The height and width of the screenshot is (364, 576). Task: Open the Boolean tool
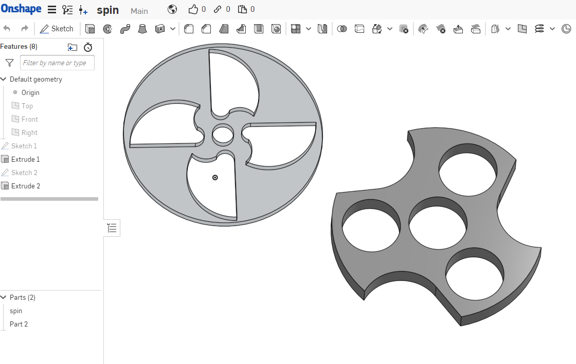click(x=341, y=29)
